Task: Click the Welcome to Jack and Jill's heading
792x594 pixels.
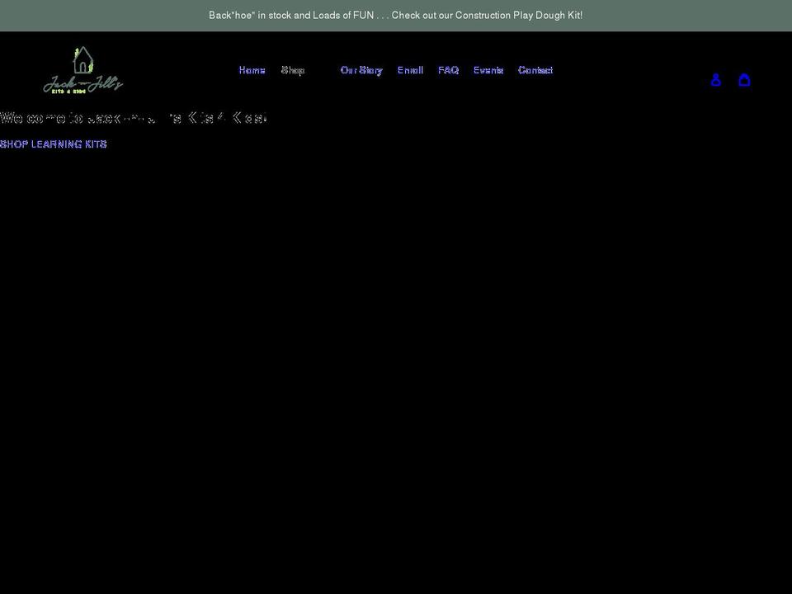Action: (x=134, y=118)
